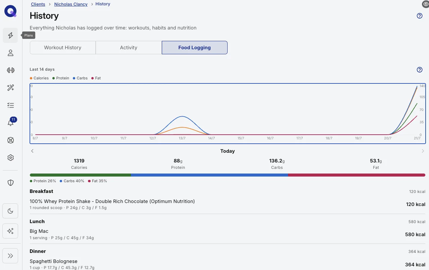Click the 53.1g Fat total

pos(376,164)
